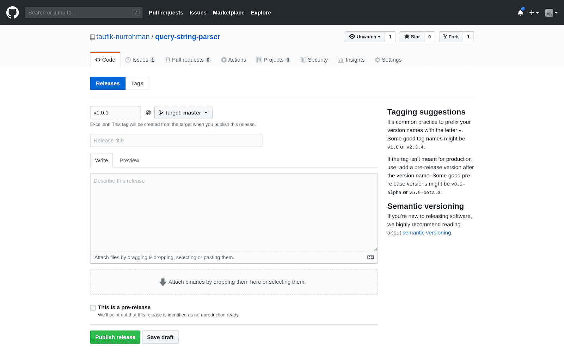This screenshot has width=564, height=352.
Task: Switch to repository Issues tab
Action: pyautogui.click(x=140, y=60)
